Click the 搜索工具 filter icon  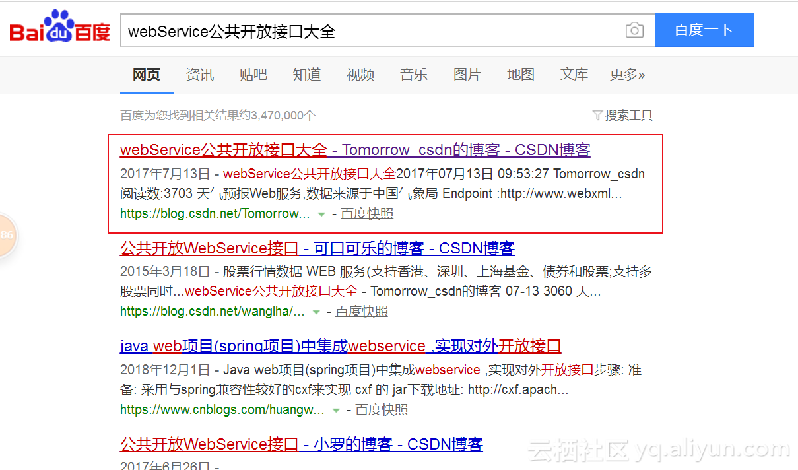[597, 116]
